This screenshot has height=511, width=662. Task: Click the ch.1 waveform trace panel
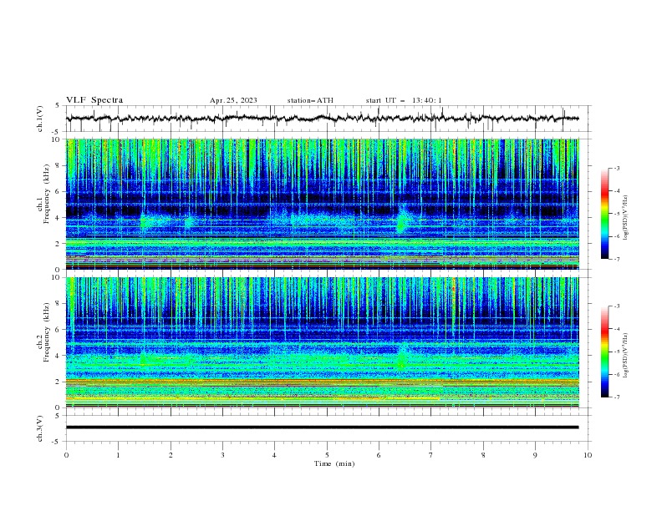coord(328,119)
